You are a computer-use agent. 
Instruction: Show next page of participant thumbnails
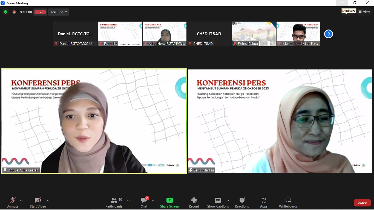click(328, 34)
